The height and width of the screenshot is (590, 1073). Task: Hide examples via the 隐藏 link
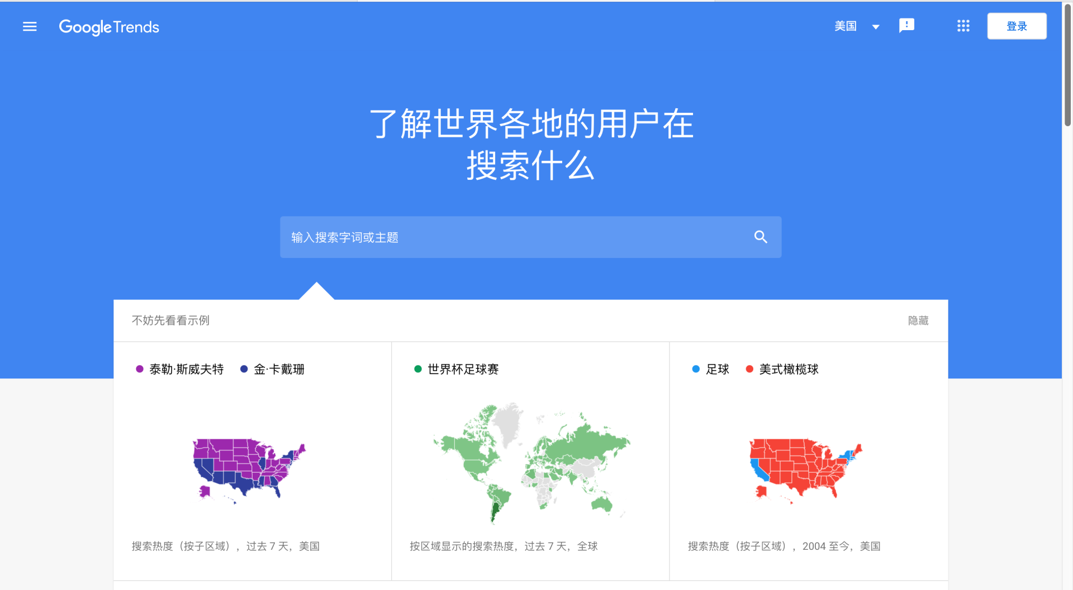pyautogui.click(x=918, y=320)
